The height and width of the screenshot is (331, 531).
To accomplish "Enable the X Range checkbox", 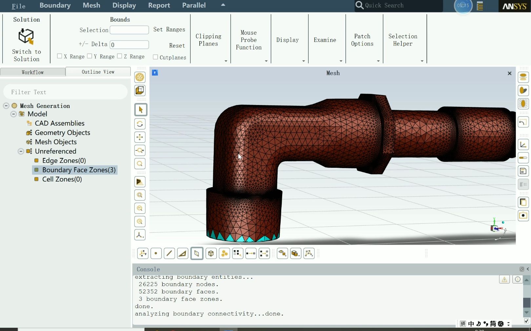I will 60,56.
